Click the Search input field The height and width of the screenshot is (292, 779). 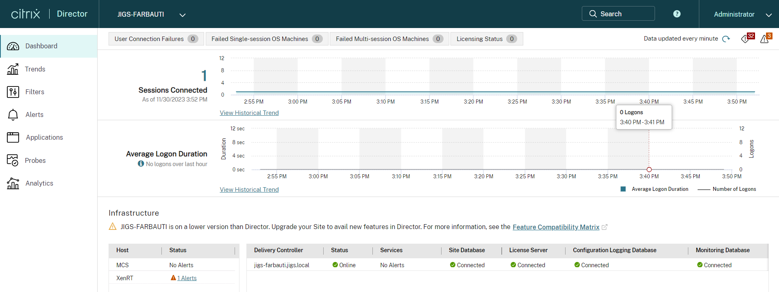click(618, 14)
